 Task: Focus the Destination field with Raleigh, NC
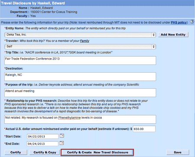pos(80,77)
